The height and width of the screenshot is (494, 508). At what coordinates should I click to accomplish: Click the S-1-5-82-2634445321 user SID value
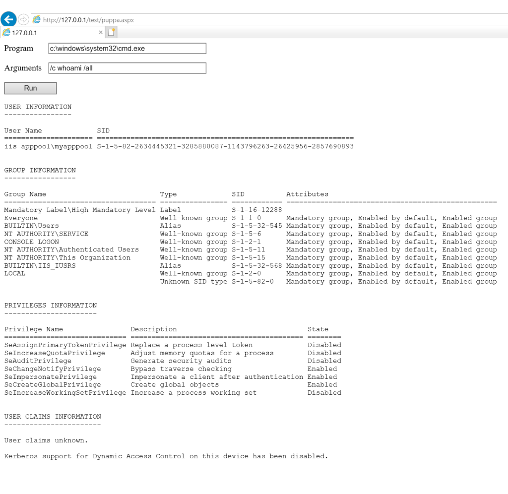(x=225, y=146)
